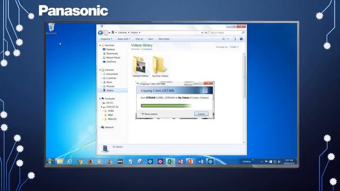Create a New folder from toolbar
340x191 pixels.
point(164,39)
